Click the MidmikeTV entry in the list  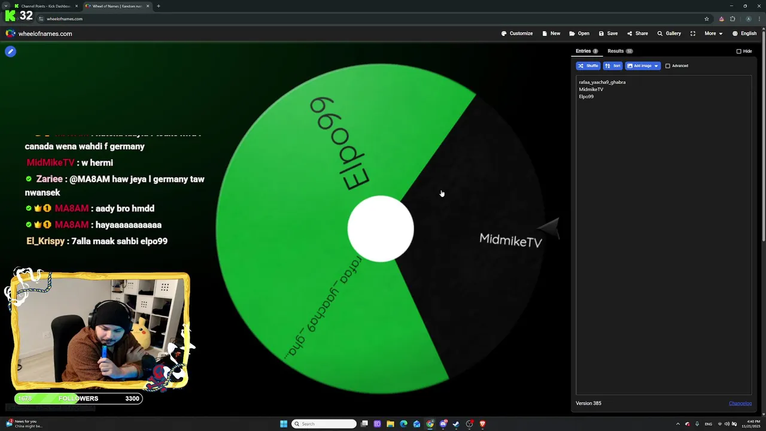(591, 89)
